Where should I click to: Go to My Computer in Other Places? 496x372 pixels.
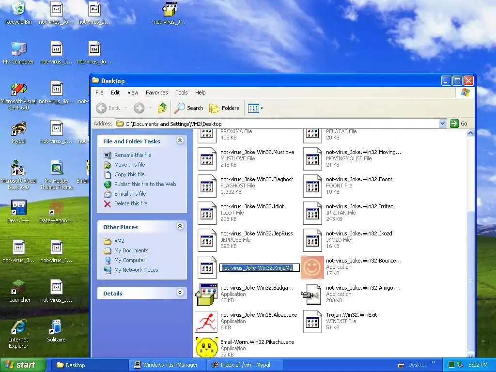click(130, 260)
